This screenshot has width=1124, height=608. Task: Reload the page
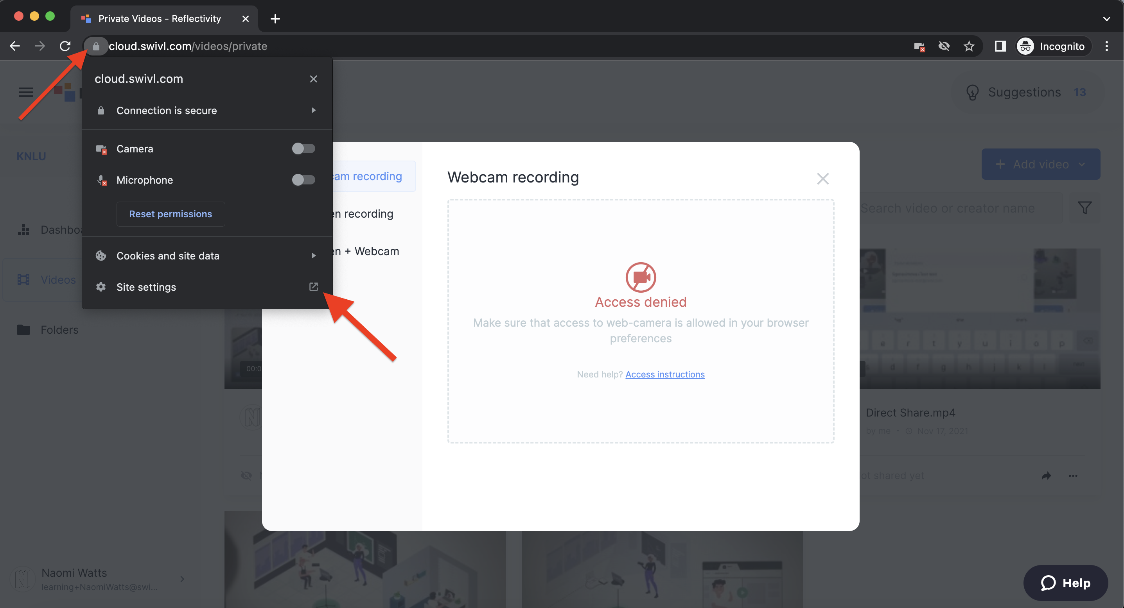coord(65,46)
